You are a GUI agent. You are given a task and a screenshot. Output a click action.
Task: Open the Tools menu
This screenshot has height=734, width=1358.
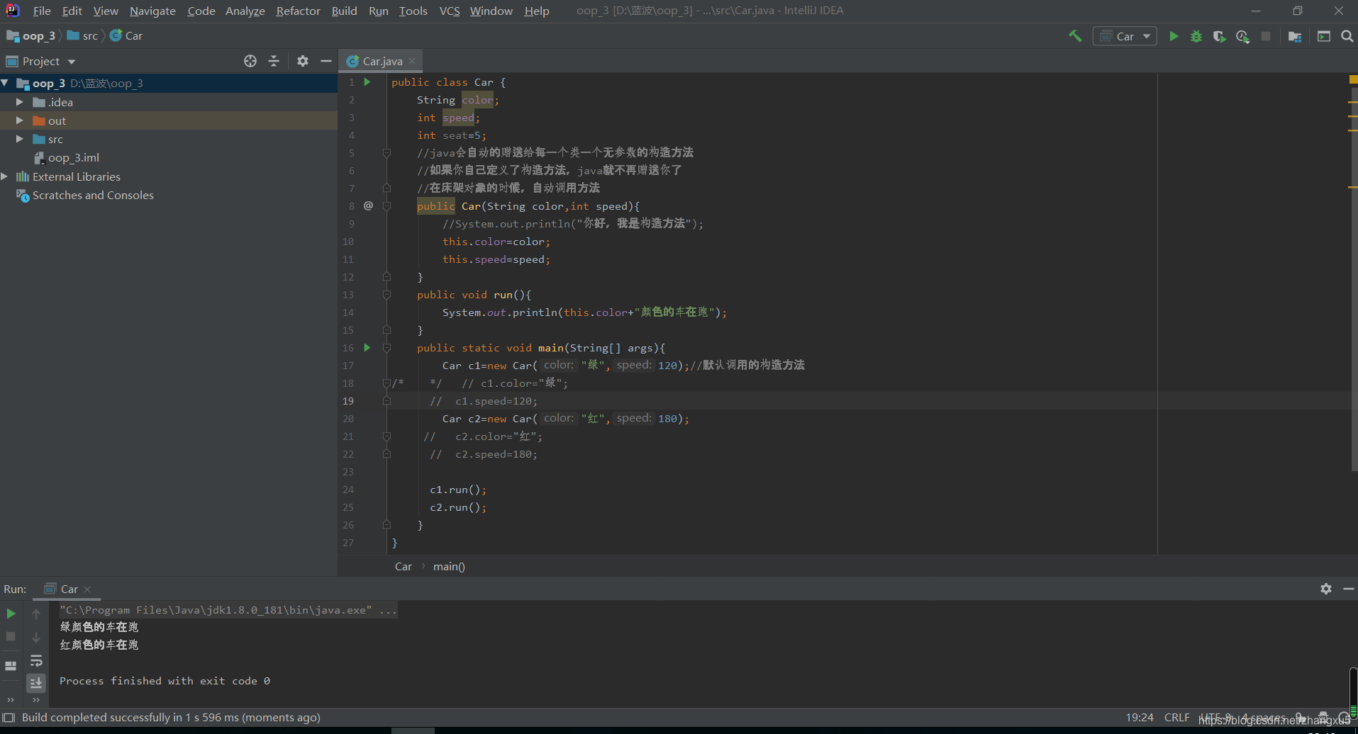pyautogui.click(x=413, y=11)
